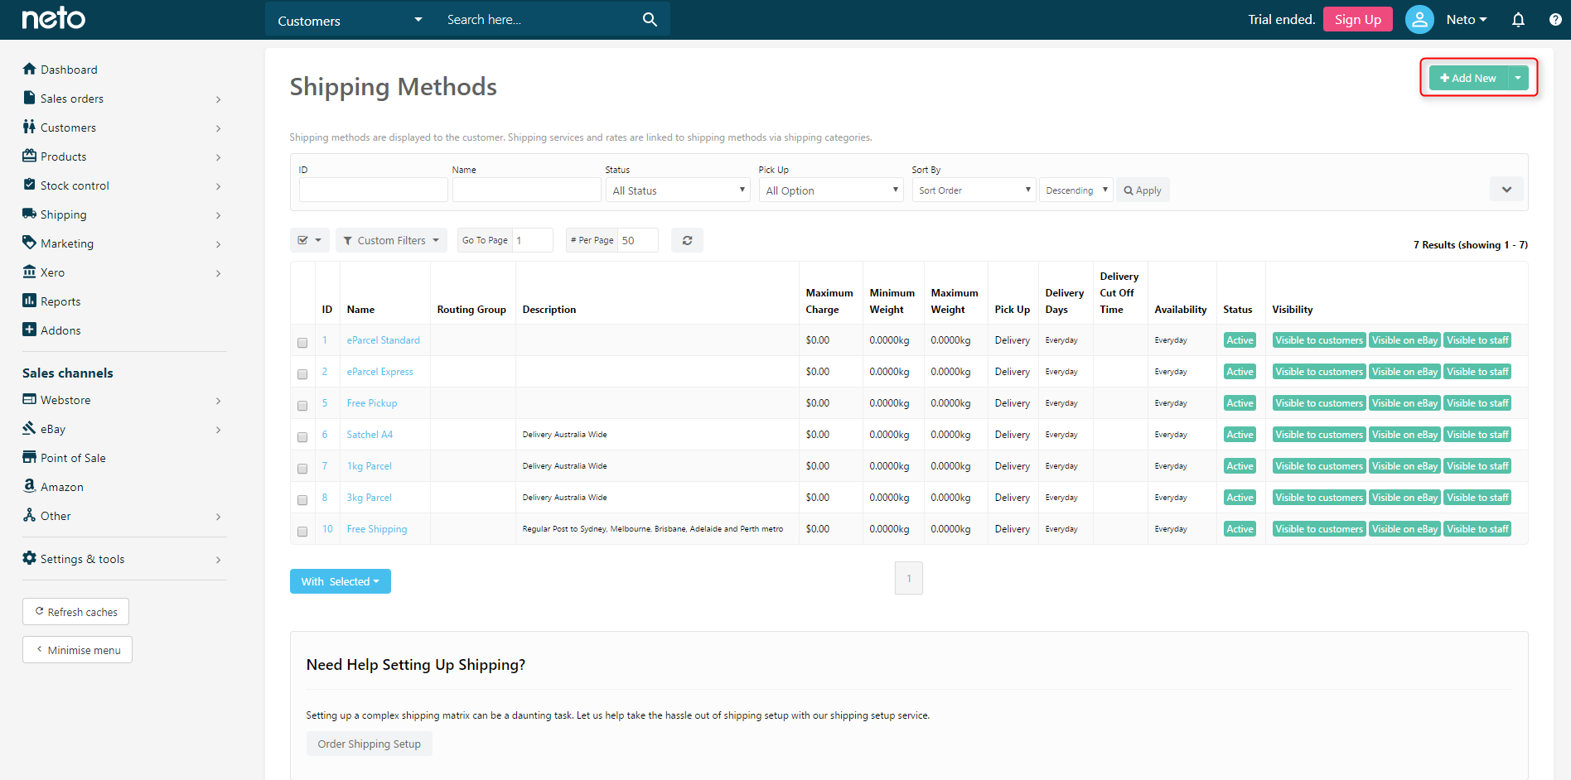Open the eParcel Standard link
The height and width of the screenshot is (780, 1571).
pos(383,340)
